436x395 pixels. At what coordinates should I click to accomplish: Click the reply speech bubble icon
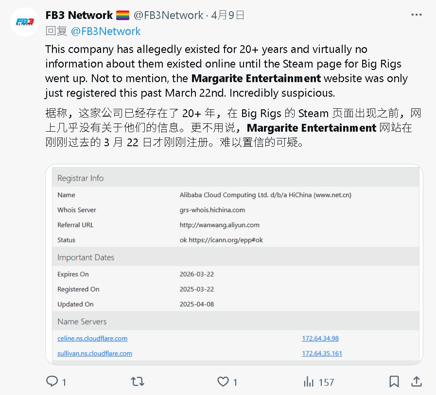tap(52, 381)
